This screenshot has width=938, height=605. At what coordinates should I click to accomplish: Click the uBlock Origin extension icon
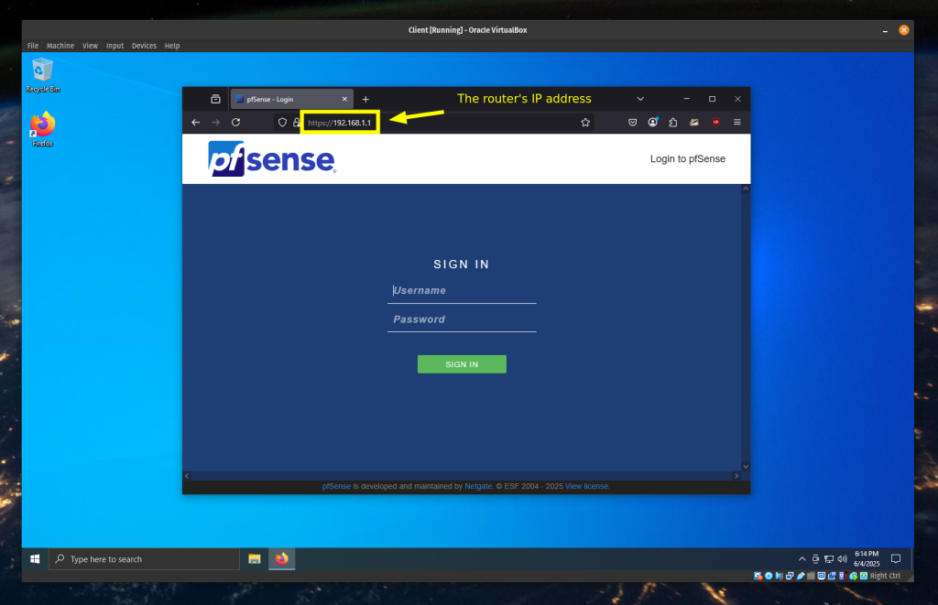[715, 122]
